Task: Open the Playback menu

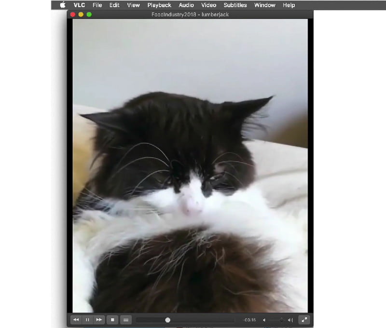Action: [159, 5]
